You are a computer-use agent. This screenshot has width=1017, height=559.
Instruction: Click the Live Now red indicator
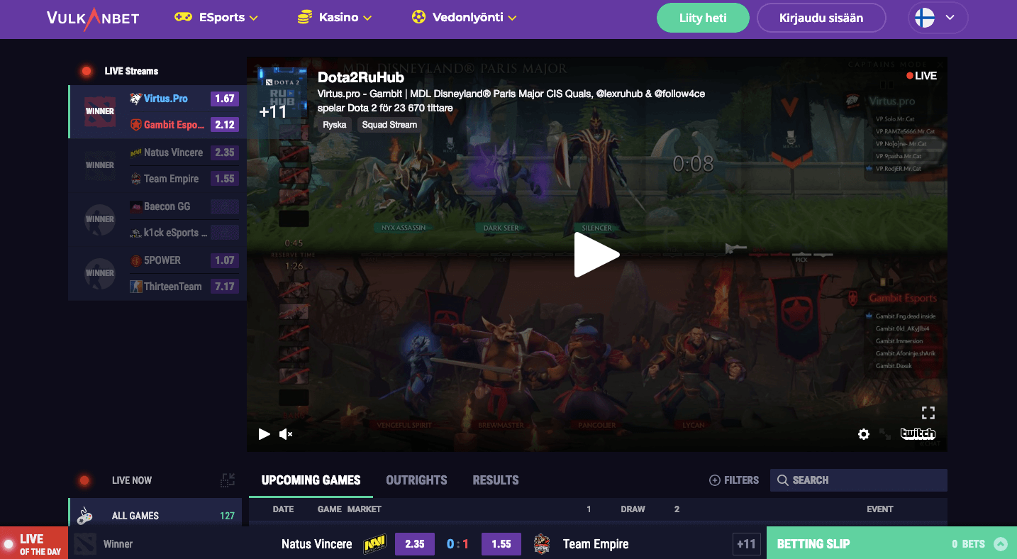pyautogui.click(x=84, y=481)
